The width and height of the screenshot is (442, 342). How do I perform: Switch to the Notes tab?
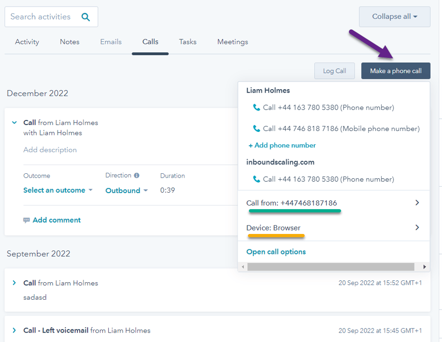point(69,42)
